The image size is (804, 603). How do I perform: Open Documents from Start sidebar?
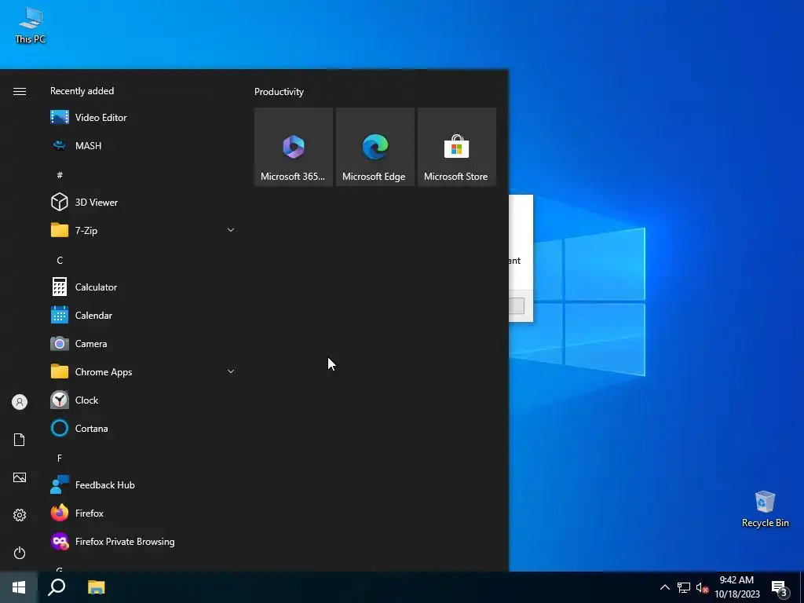[20, 440]
